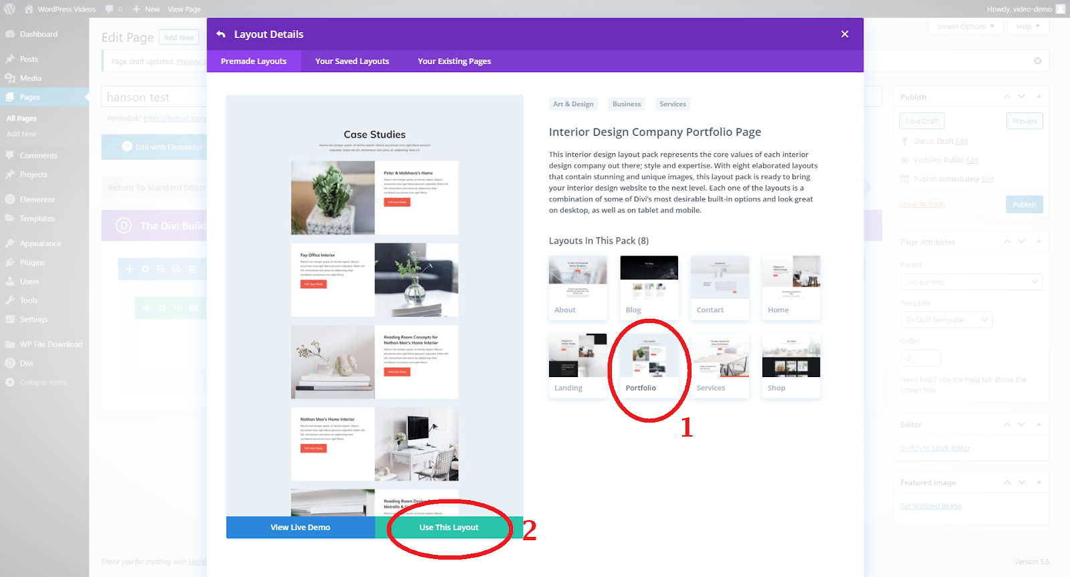Select the Premade Layouts tab

253,61
